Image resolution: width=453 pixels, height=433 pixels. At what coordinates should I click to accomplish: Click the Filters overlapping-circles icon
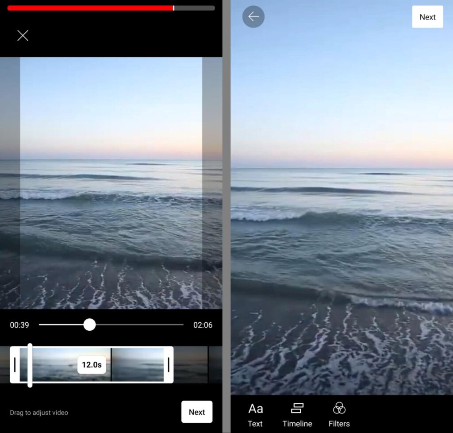click(x=339, y=408)
